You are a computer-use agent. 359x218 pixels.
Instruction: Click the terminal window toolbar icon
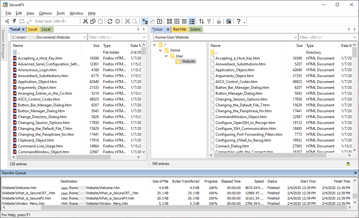point(228,21)
